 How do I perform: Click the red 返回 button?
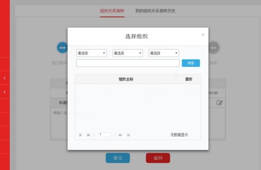point(158,158)
